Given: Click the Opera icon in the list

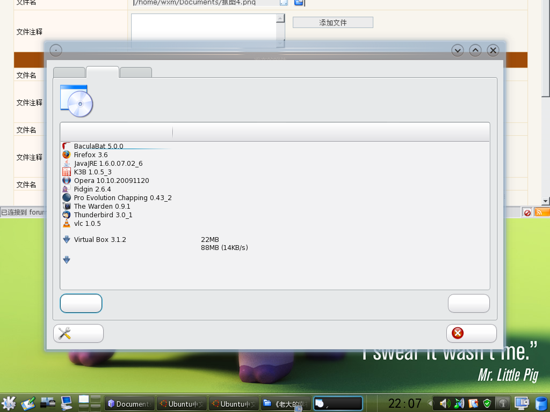Looking at the screenshot, I should [66, 180].
